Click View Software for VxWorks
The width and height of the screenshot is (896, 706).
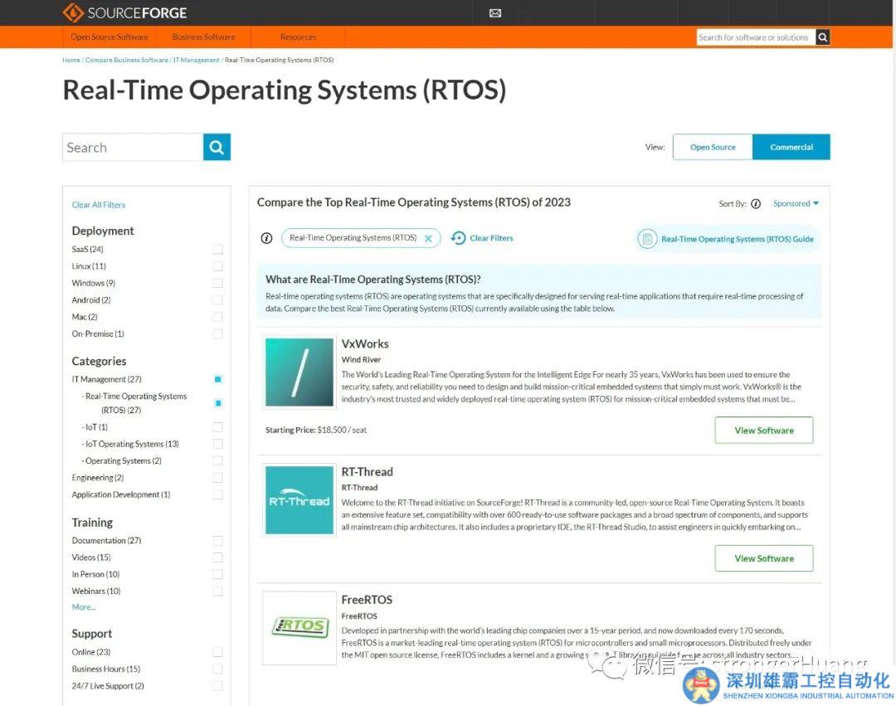point(763,431)
